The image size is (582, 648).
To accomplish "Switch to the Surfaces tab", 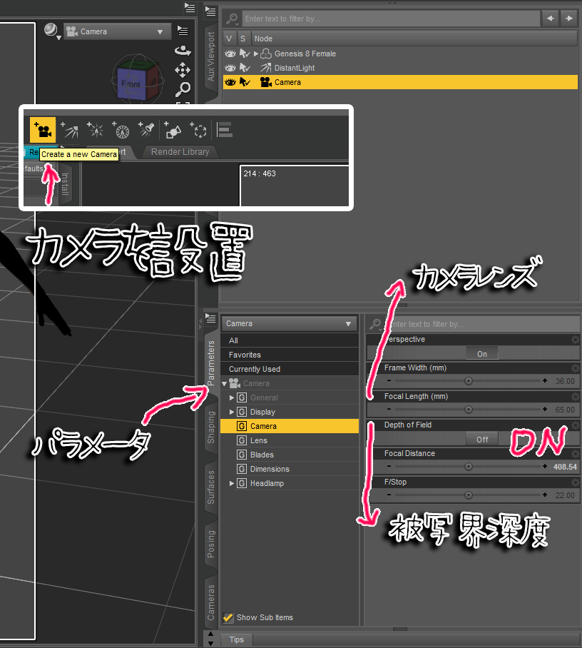I will pos(211,487).
